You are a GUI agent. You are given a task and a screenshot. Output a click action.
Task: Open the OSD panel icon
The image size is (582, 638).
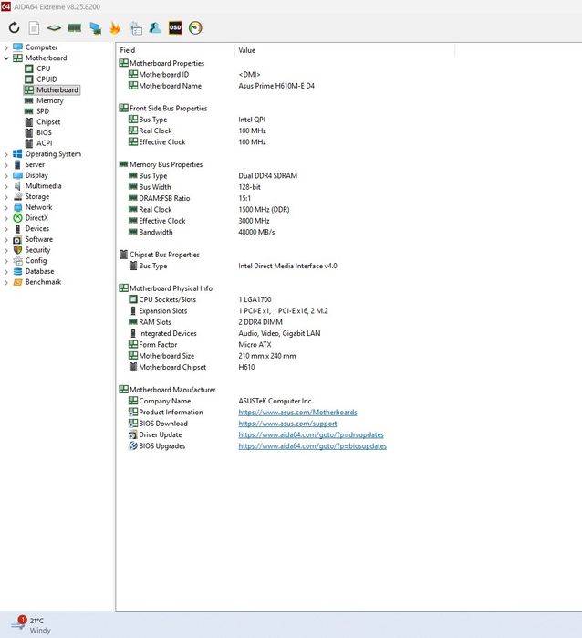(175, 28)
